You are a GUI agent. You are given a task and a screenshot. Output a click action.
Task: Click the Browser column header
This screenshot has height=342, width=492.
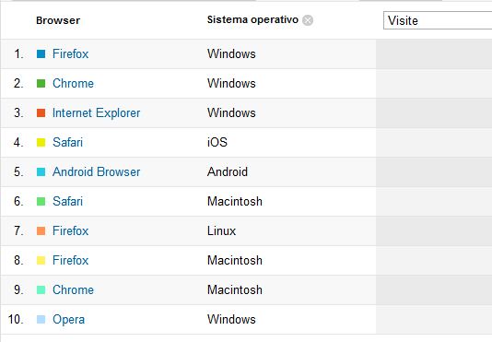[58, 20]
